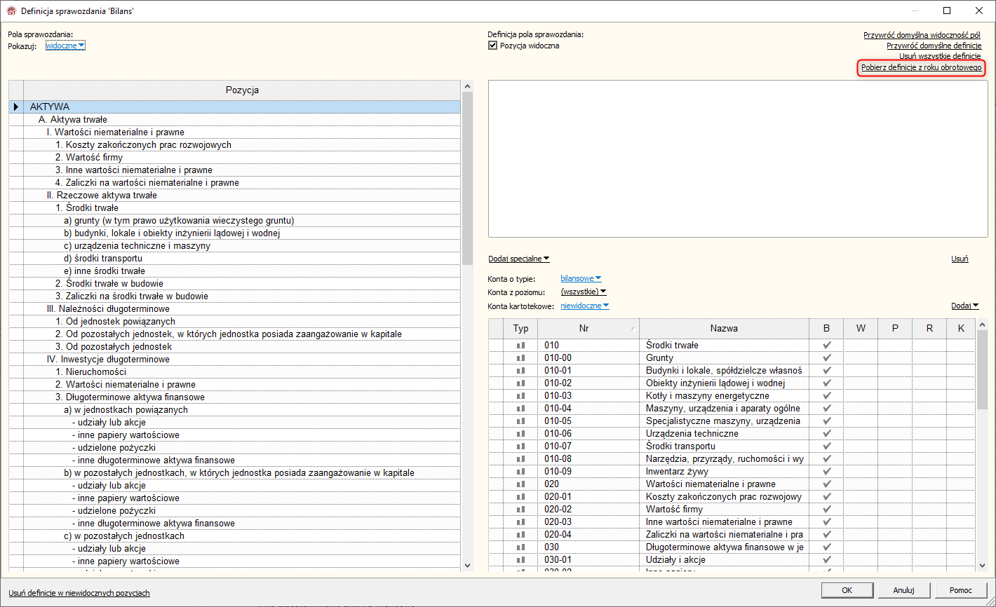
Task: Sort the accounts table by the Nr column header
Action: [584, 328]
